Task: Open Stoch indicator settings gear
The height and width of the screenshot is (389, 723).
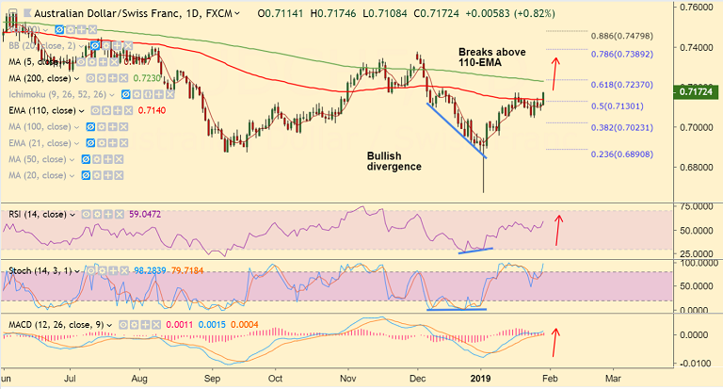Action: [103, 271]
